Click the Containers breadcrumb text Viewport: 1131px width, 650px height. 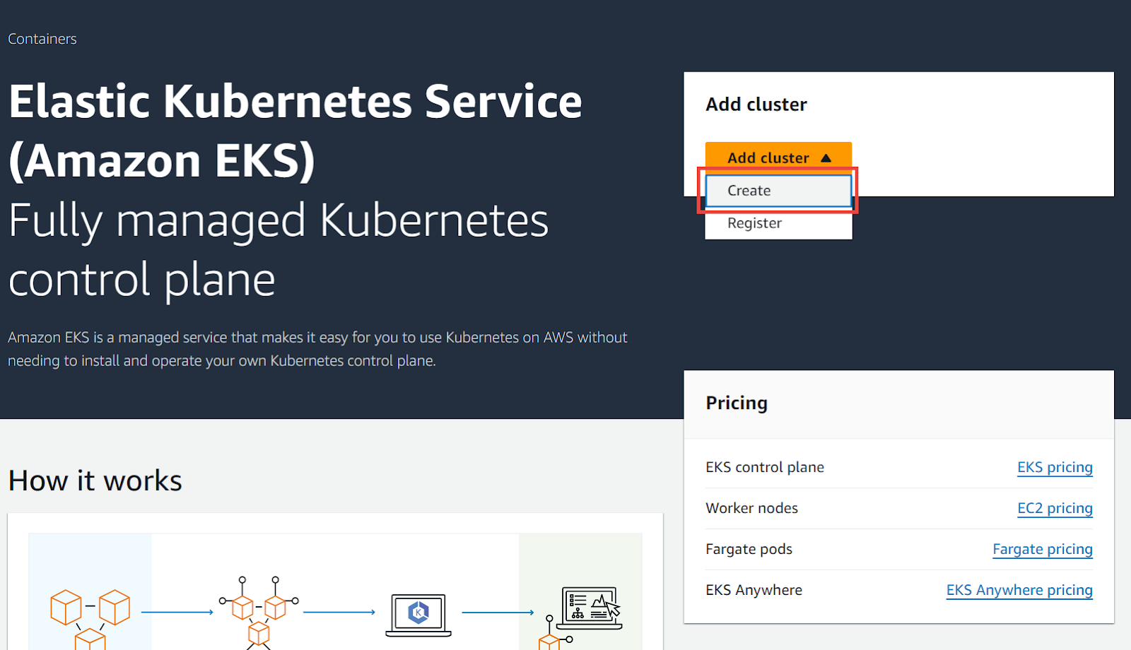[x=42, y=39]
